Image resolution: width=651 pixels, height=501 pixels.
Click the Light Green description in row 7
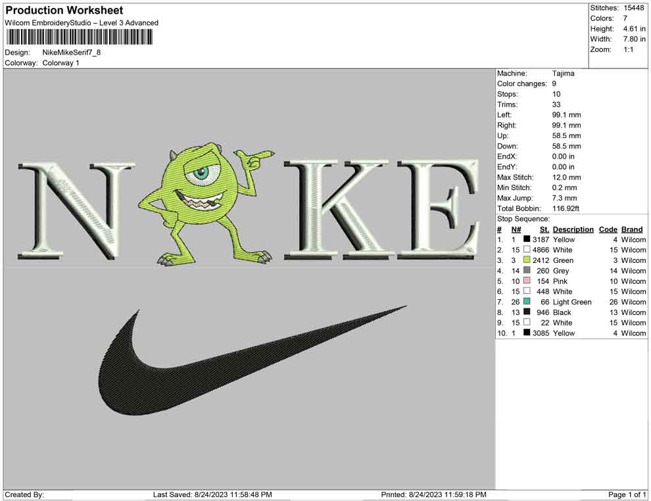point(572,302)
